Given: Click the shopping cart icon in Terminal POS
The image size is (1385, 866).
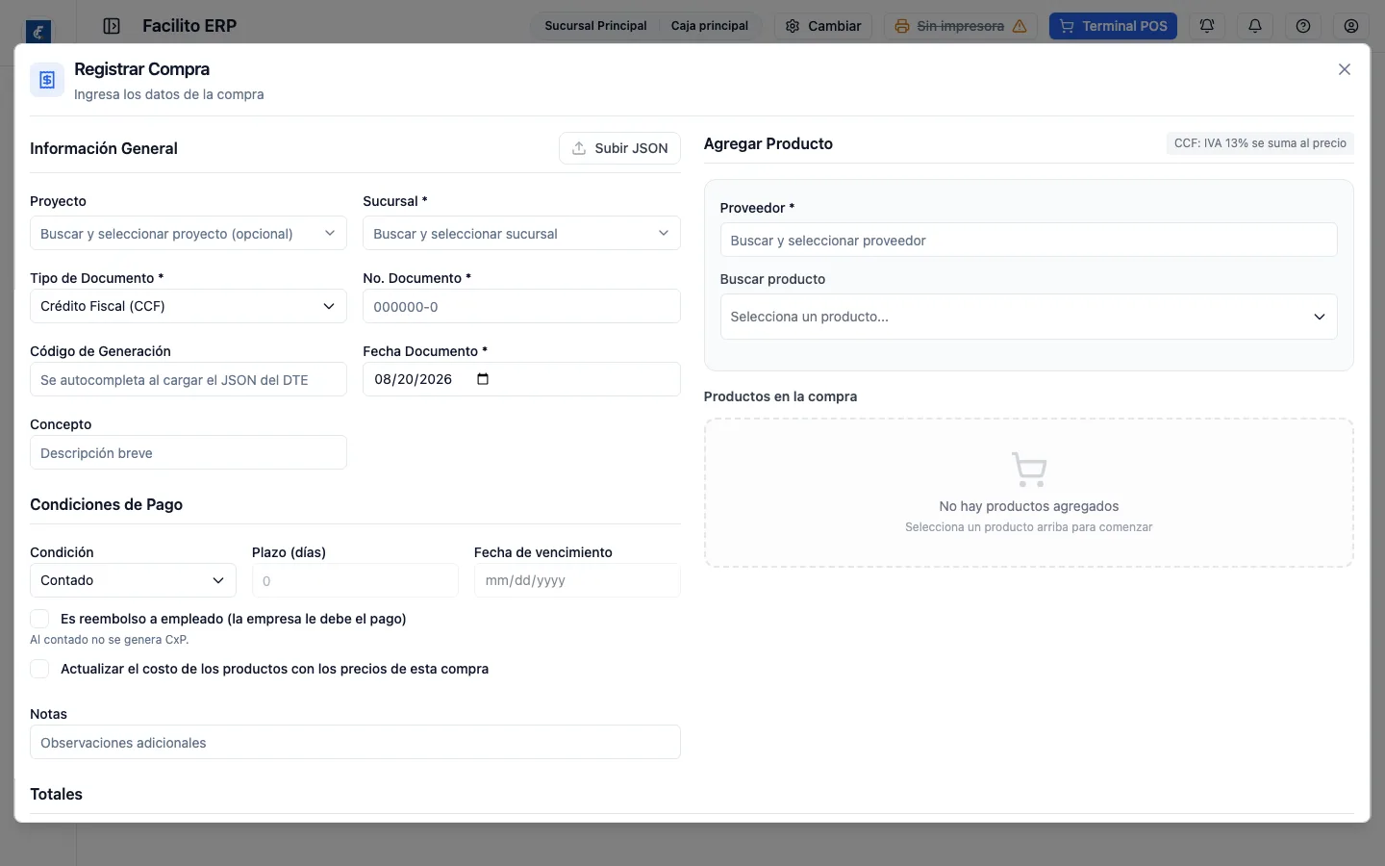Looking at the screenshot, I should point(1067,26).
